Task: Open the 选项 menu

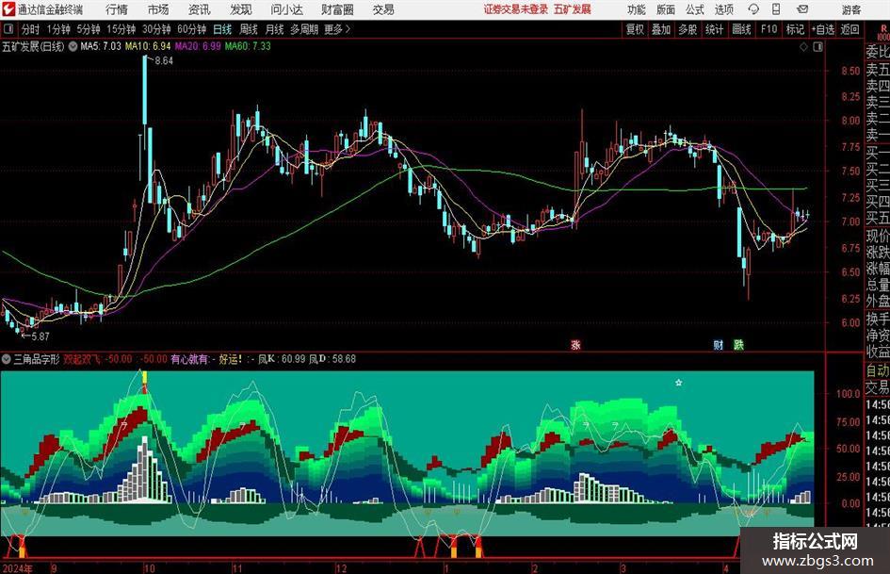Action: 723,9
